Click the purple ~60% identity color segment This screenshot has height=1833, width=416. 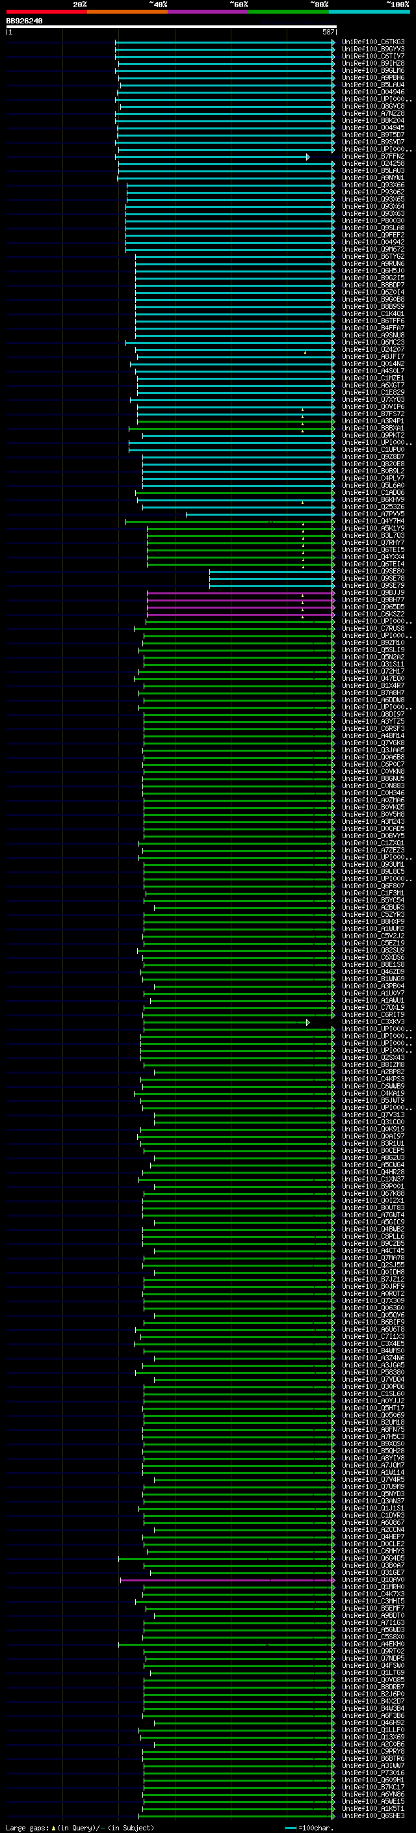tap(209, 12)
